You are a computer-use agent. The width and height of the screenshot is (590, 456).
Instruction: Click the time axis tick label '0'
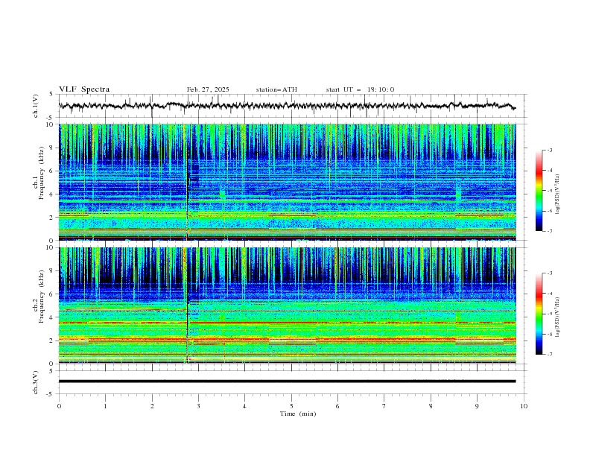coord(59,406)
